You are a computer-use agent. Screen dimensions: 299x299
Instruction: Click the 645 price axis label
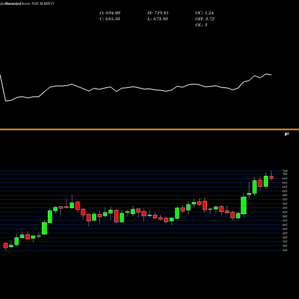coord(285,187)
